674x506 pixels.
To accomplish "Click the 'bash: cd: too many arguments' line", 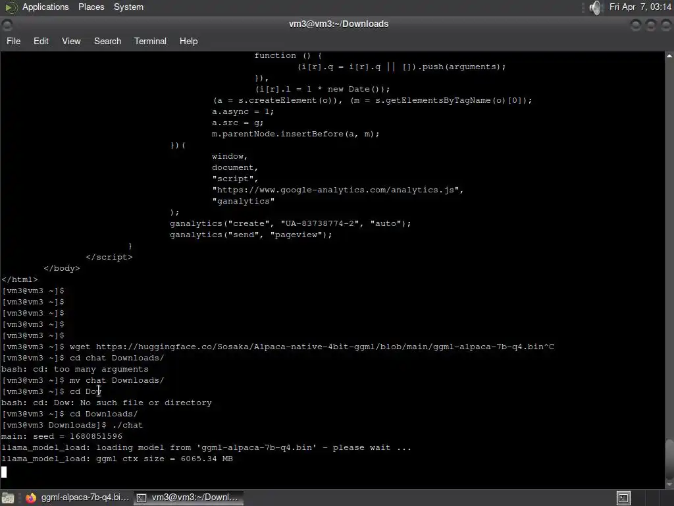I will (75, 369).
